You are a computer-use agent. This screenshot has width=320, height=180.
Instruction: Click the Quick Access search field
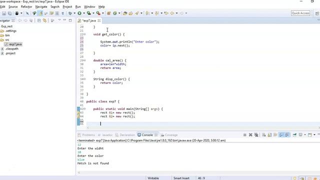pos(300,13)
